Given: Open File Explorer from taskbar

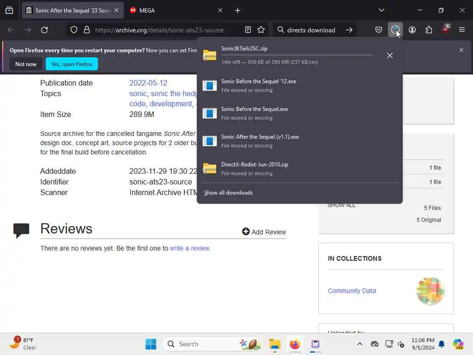Looking at the screenshot, I should point(274,344).
